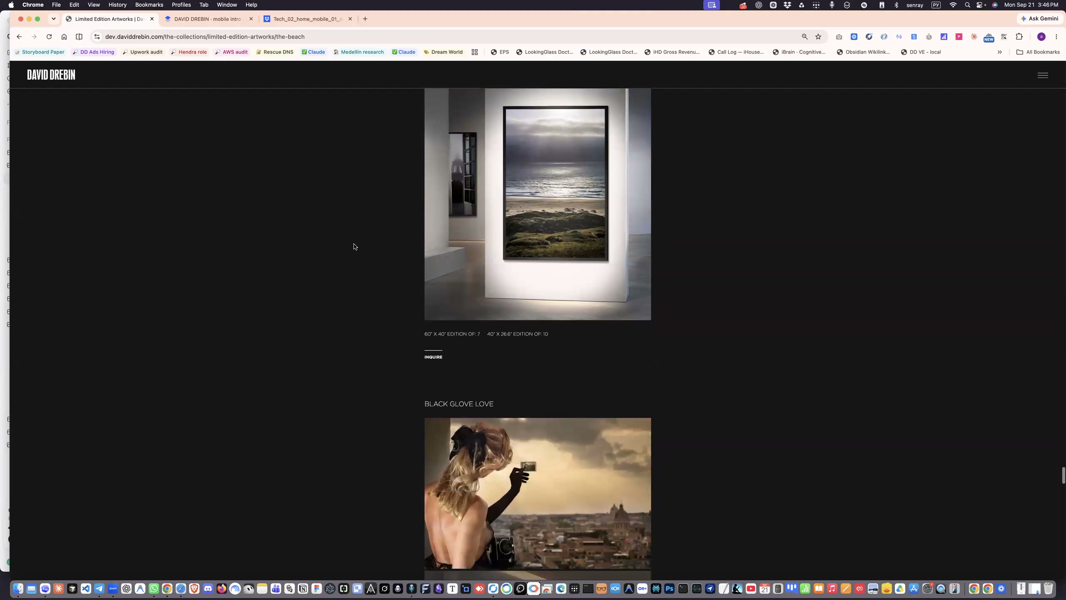Open the Chrome profile avatar

click(x=1041, y=37)
